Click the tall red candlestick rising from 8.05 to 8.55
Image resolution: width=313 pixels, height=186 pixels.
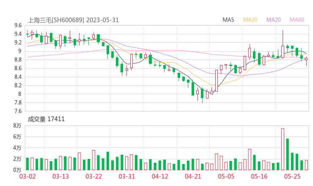217,81
